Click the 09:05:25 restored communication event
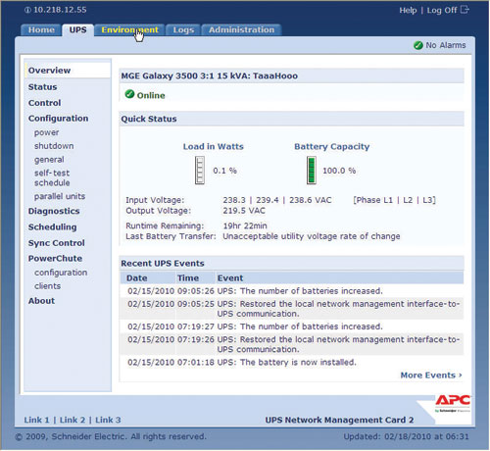Image resolution: width=490 pixels, height=451 pixels. (291, 309)
